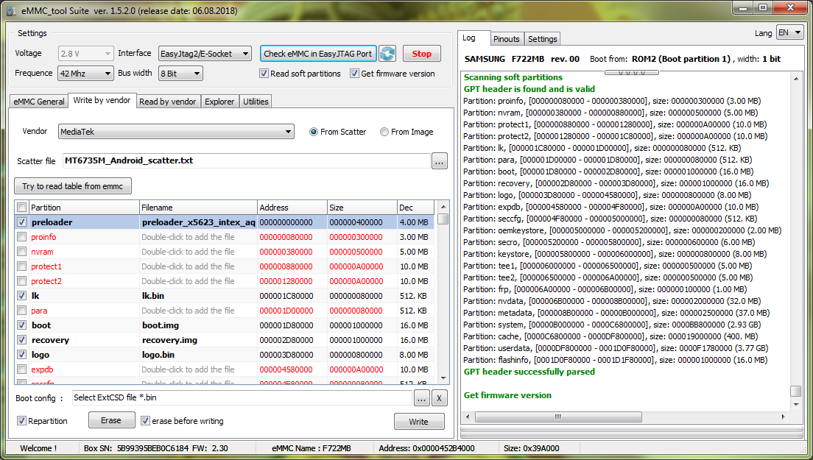The image size is (813, 460).
Task: Click the log panel vertical scrollbar thumb
Action: click(796, 391)
